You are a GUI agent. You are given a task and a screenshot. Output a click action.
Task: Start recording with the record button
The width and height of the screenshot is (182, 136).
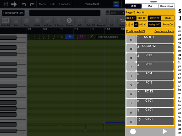pyautogui.click(x=133, y=131)
